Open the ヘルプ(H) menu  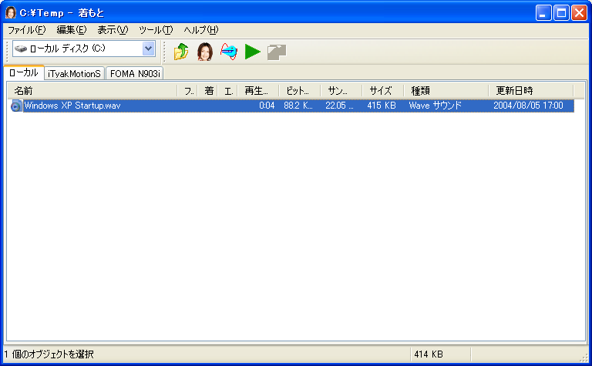click(200, 30)
